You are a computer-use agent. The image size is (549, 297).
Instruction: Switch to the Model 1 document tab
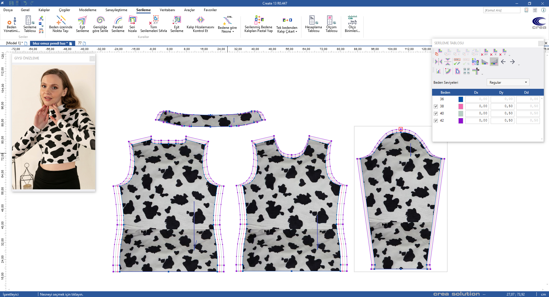14,43
